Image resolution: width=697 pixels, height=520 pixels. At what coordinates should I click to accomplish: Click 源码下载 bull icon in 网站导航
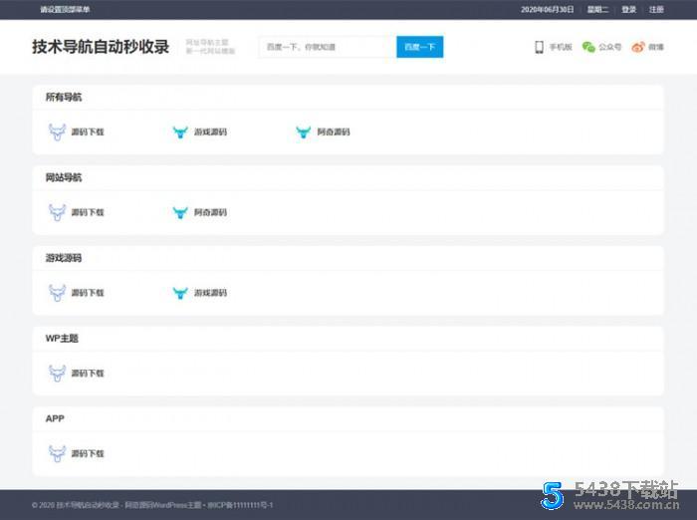(57, 212)
